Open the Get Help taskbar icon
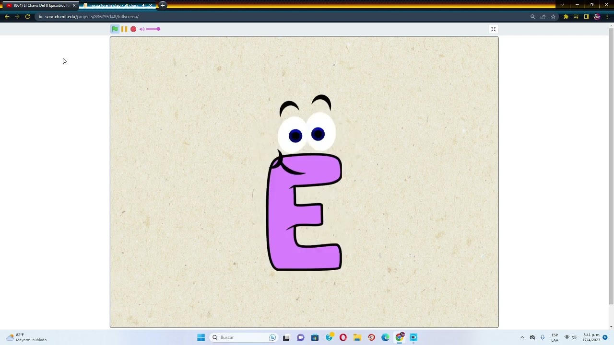 pyautogui.click(x=329, y=337)
